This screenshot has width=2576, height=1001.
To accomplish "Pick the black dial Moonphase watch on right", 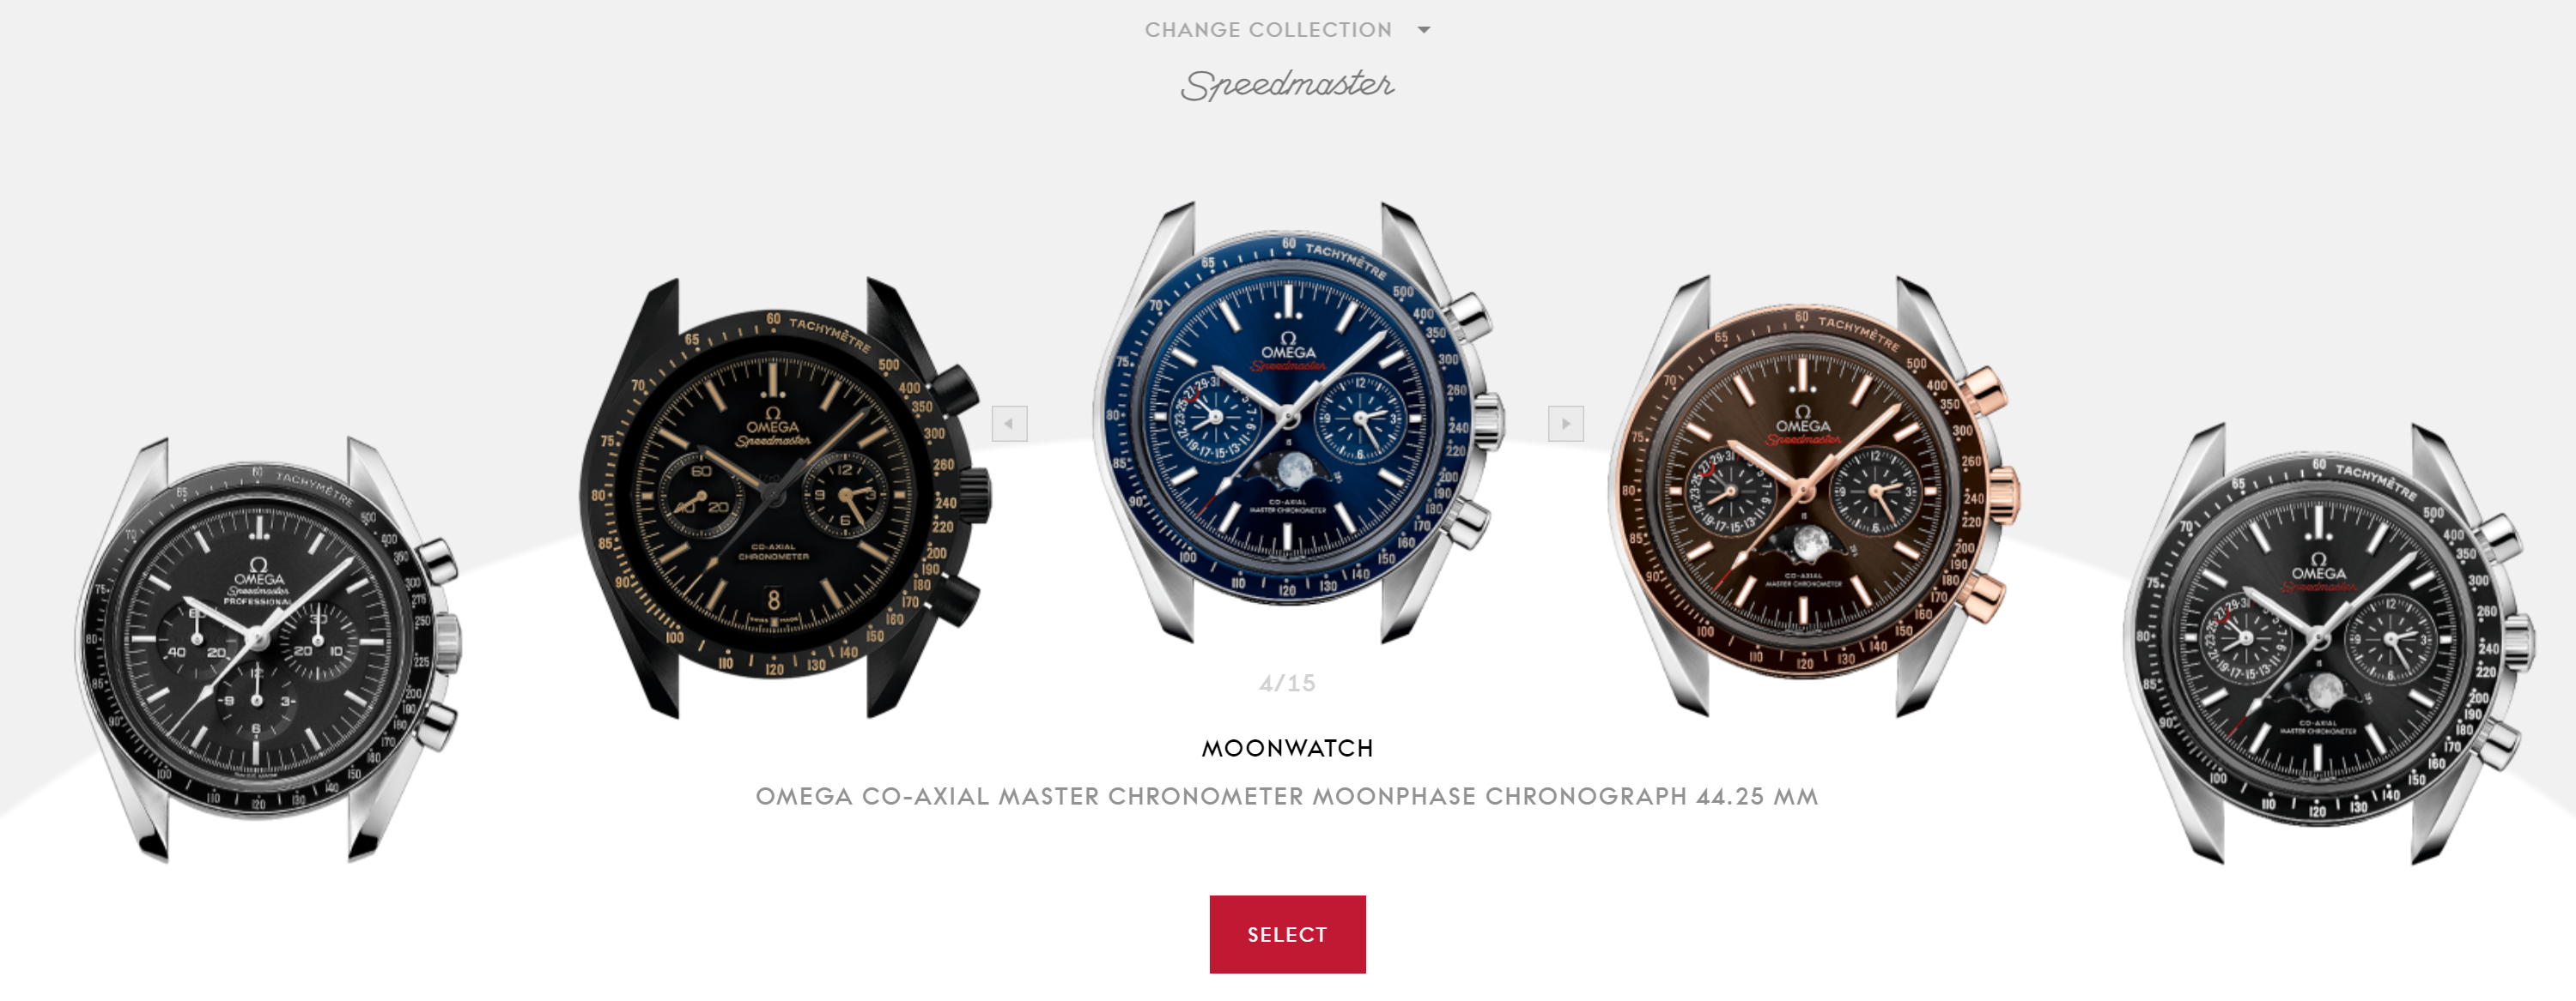I will pos(2328,643).
